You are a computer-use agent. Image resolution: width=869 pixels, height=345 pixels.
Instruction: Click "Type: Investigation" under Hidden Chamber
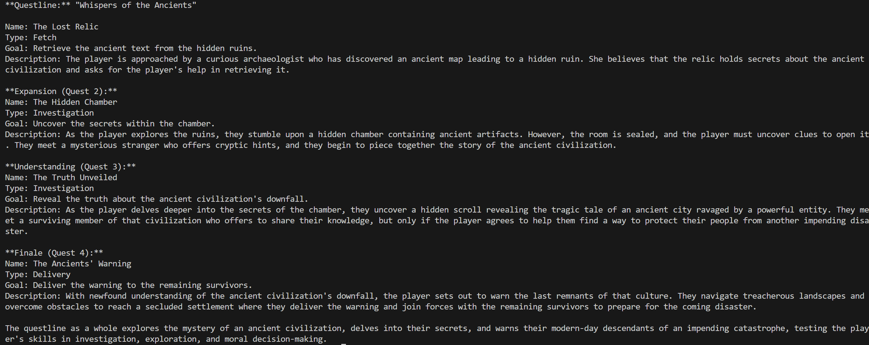49,113
